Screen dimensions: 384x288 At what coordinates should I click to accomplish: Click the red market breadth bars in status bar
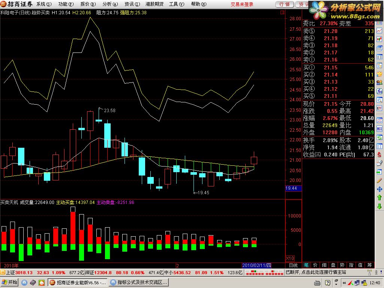(x=264, y=272)
